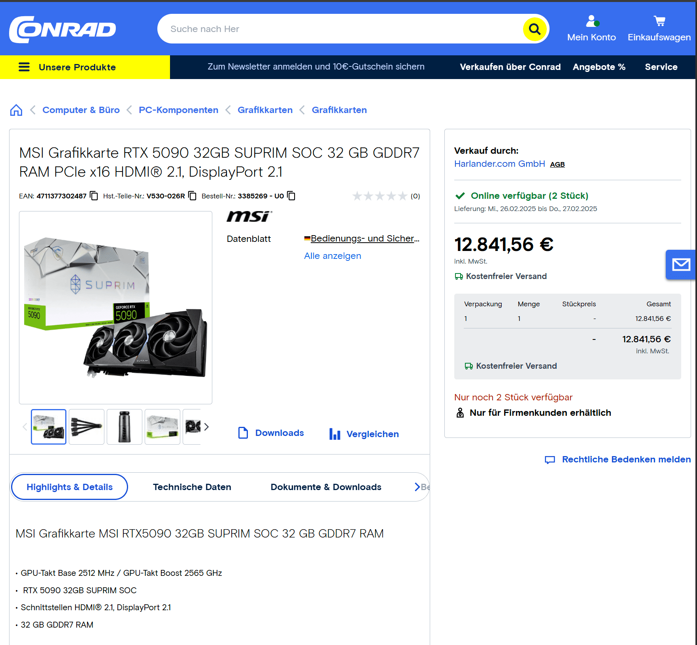
Task: Open the Unsere Produkte menu
Action: [85, 67]
